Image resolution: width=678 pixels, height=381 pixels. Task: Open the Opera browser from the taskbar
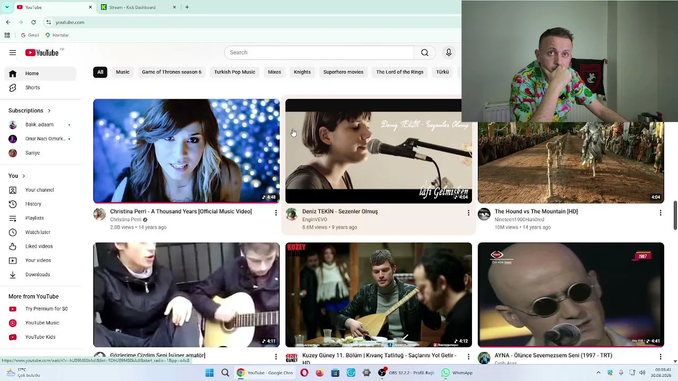coord(304,373)
